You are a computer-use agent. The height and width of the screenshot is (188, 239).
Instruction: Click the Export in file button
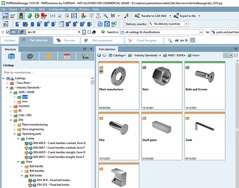[x=188, y=16]
